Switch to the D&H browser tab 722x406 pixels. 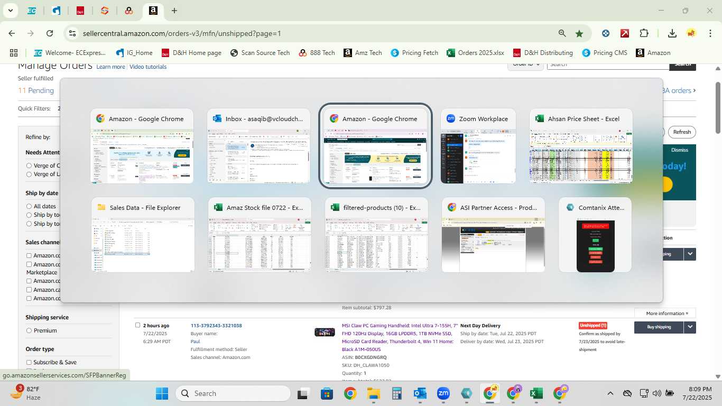tap(80, 11)
